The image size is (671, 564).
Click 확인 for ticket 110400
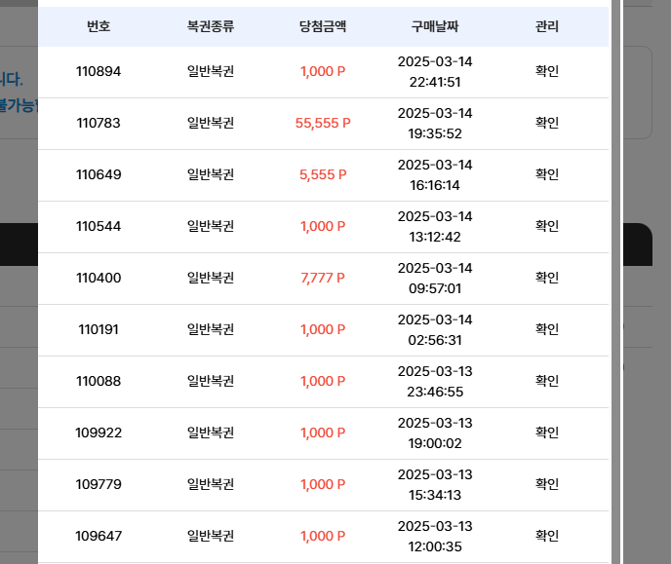click(x=547, y=278)
